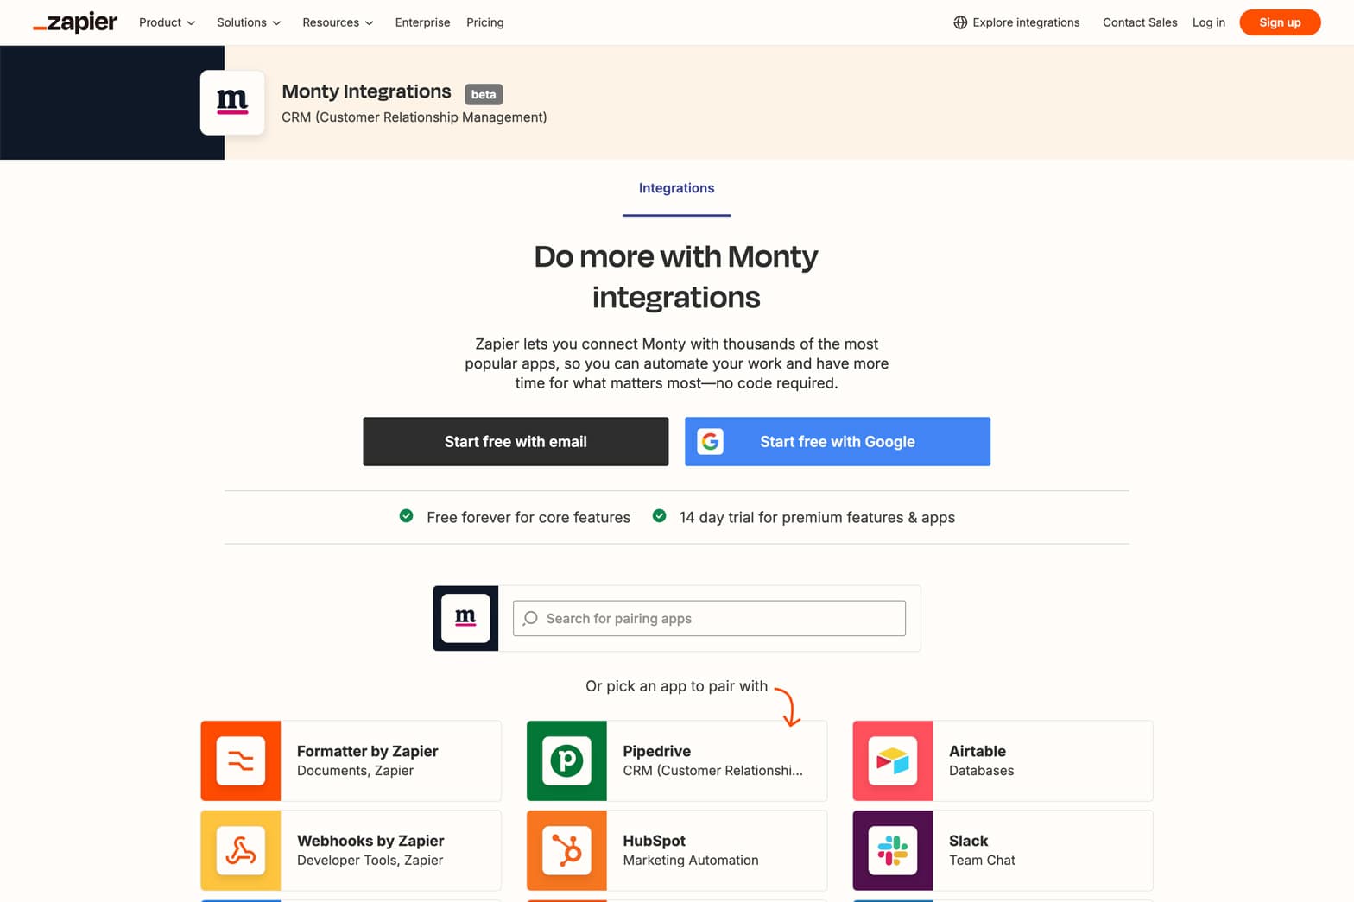Open the HubSpot app icon
The width and height of the screenshot is (1354, 902).
[566, 850]
